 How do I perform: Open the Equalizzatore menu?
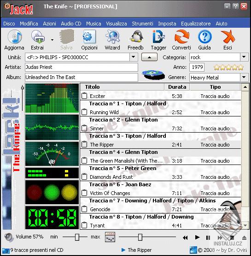[x=196, y=24]
